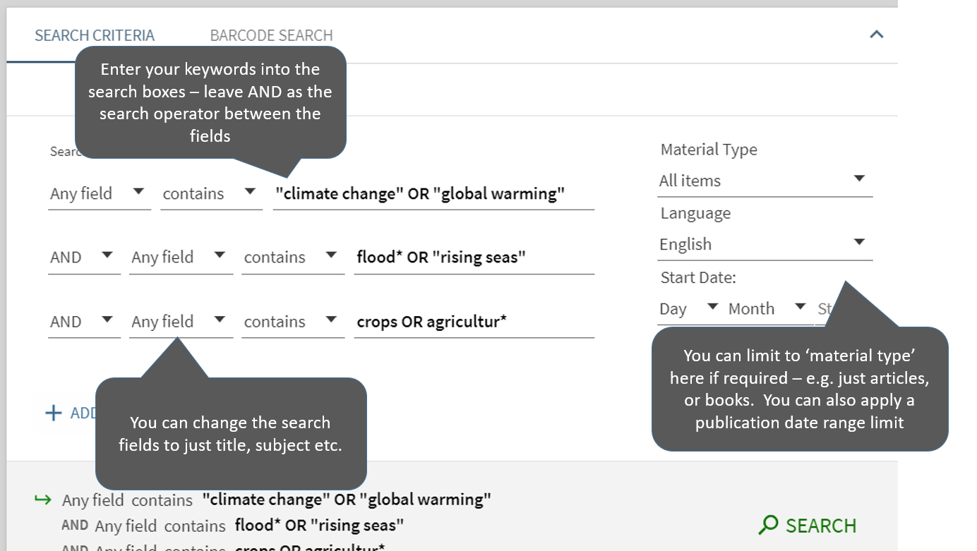Expand the second row's Any field dropdown
The height and width of the screenshot is (551, 977).
[x=179, y=258]
